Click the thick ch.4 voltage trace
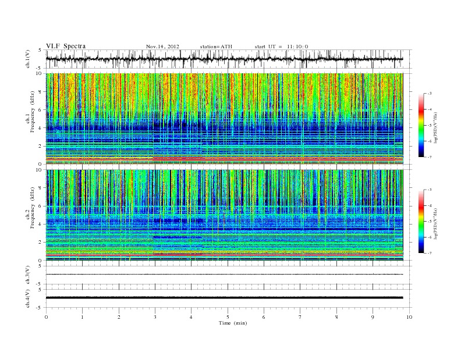 (x=224, y=298)
